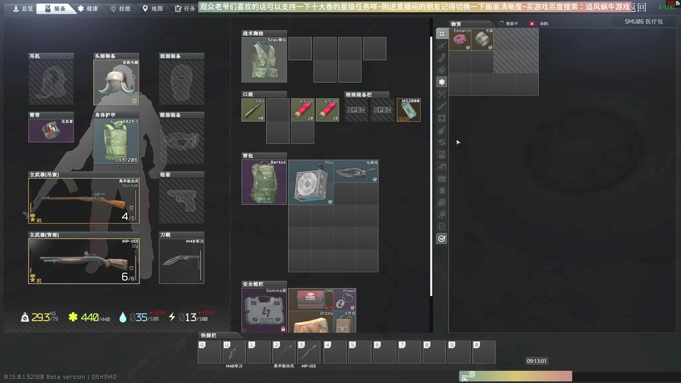The width and height of the screenshot is (681, 383).
Task: Select the Esmarch tourniquet in loot grid
Action: [460, 39]
